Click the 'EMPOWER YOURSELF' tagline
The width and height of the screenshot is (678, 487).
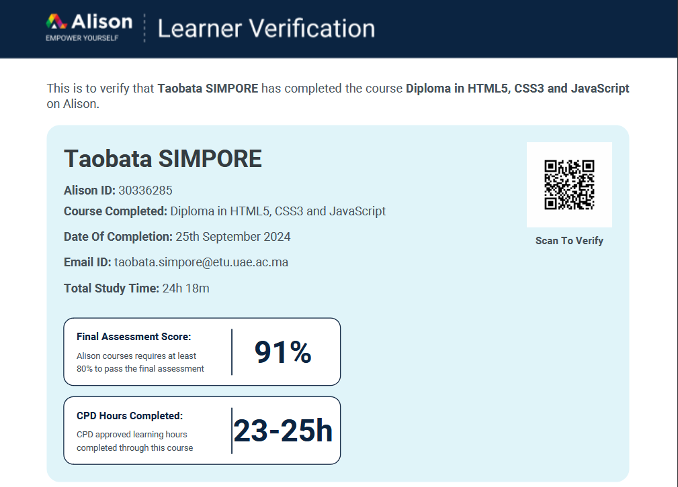82,38
